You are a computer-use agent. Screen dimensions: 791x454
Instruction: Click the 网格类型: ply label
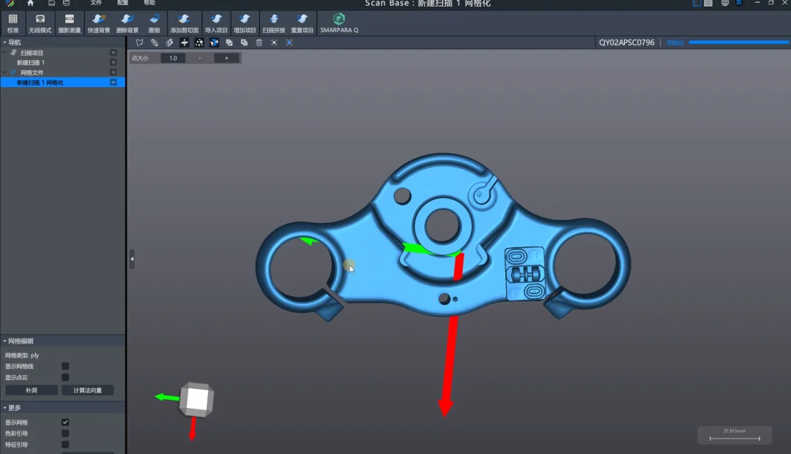22,355
